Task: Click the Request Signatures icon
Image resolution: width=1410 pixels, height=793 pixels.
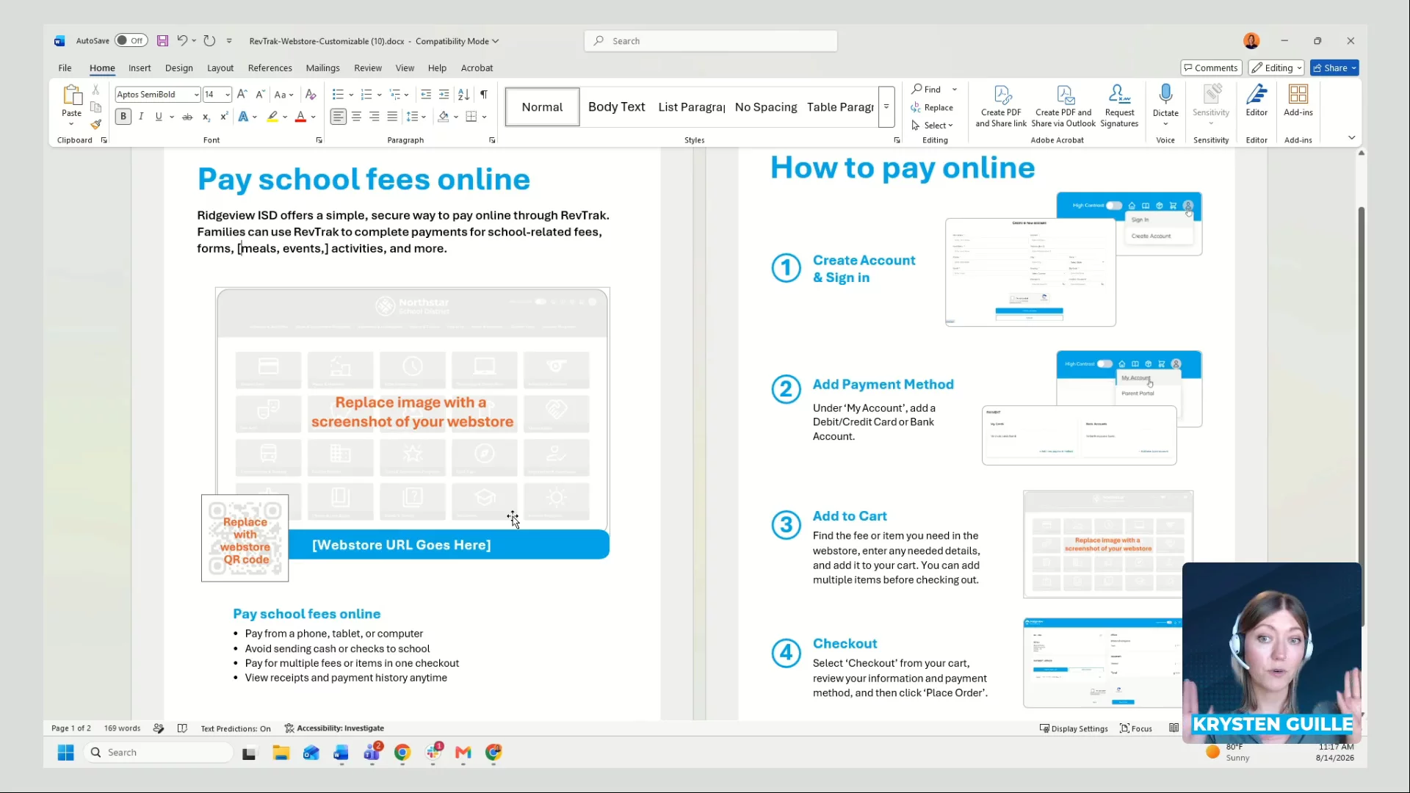Action: click(x=1119, y=106)
